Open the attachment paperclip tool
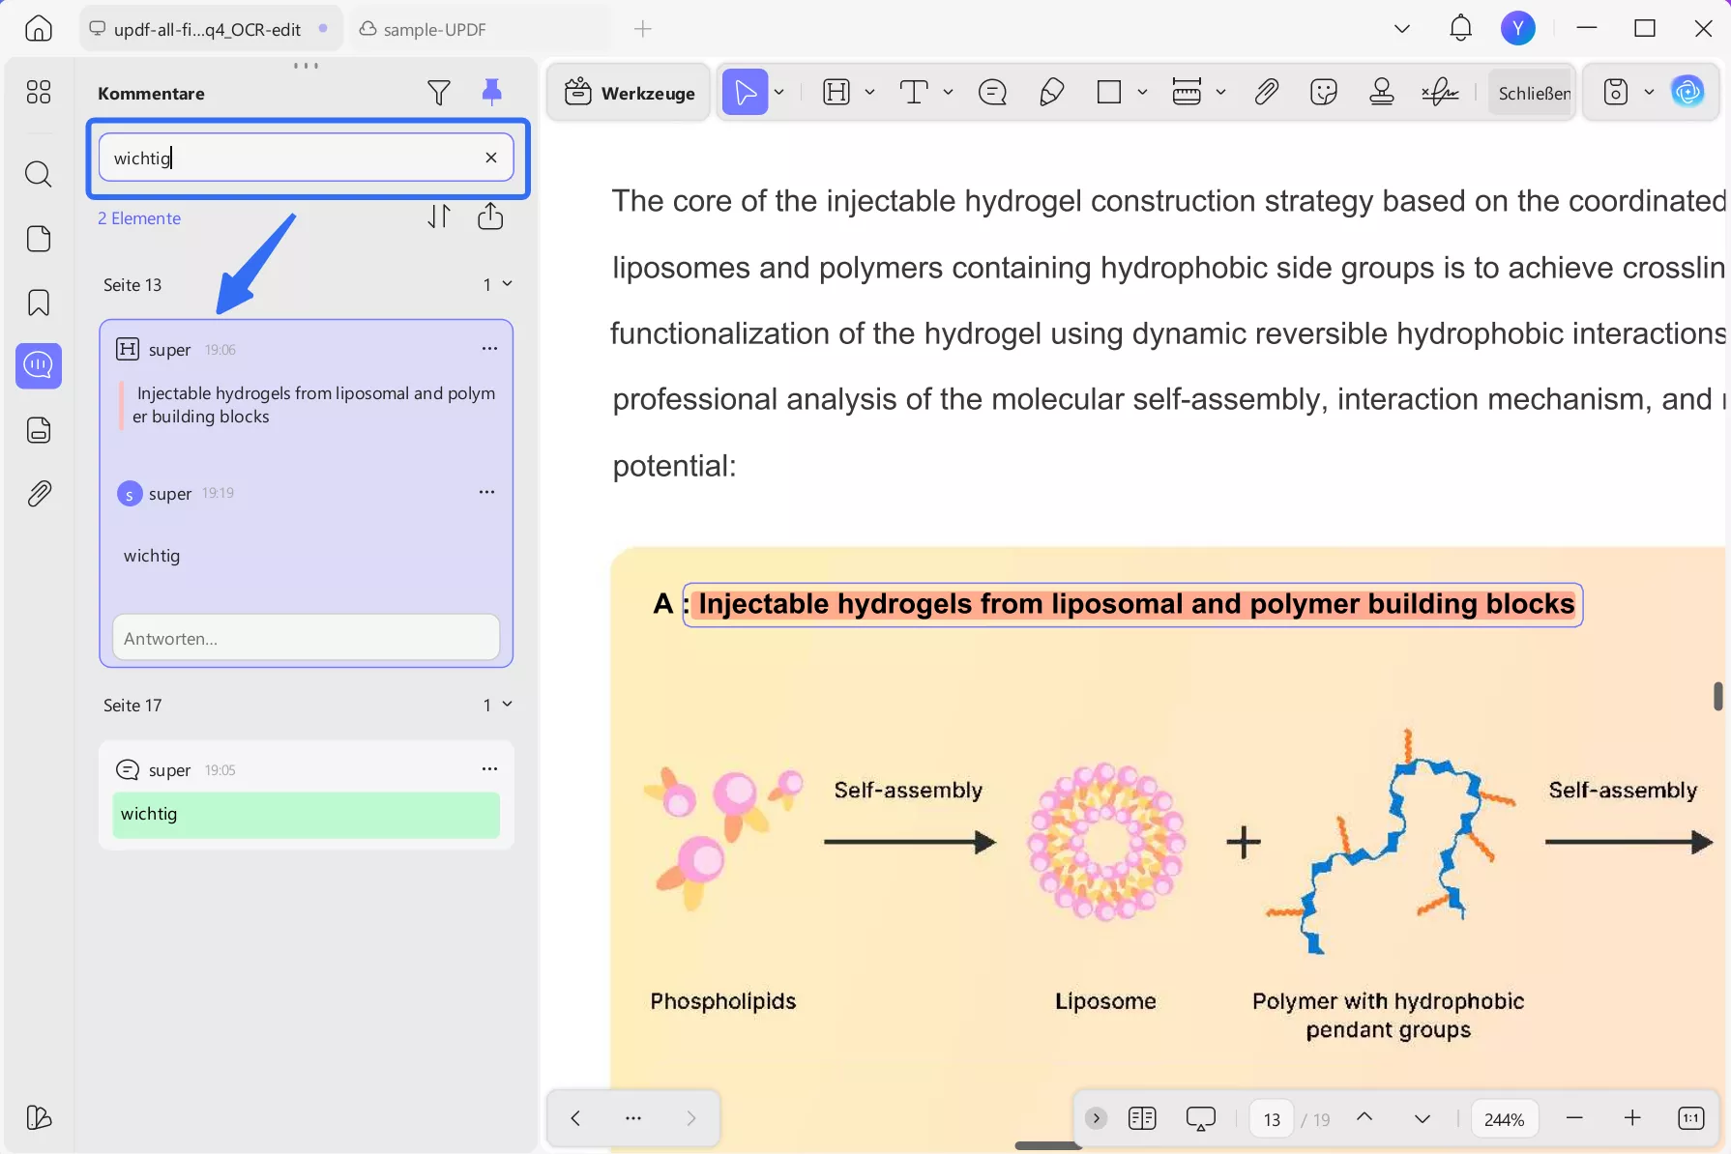Screen dimensions: 1731x1154 tap(1266, 93)
